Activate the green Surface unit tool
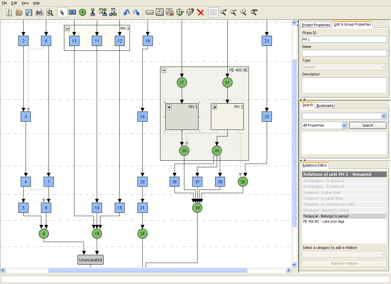This screenshot has height=284, width=391. [x=82, y=12]
